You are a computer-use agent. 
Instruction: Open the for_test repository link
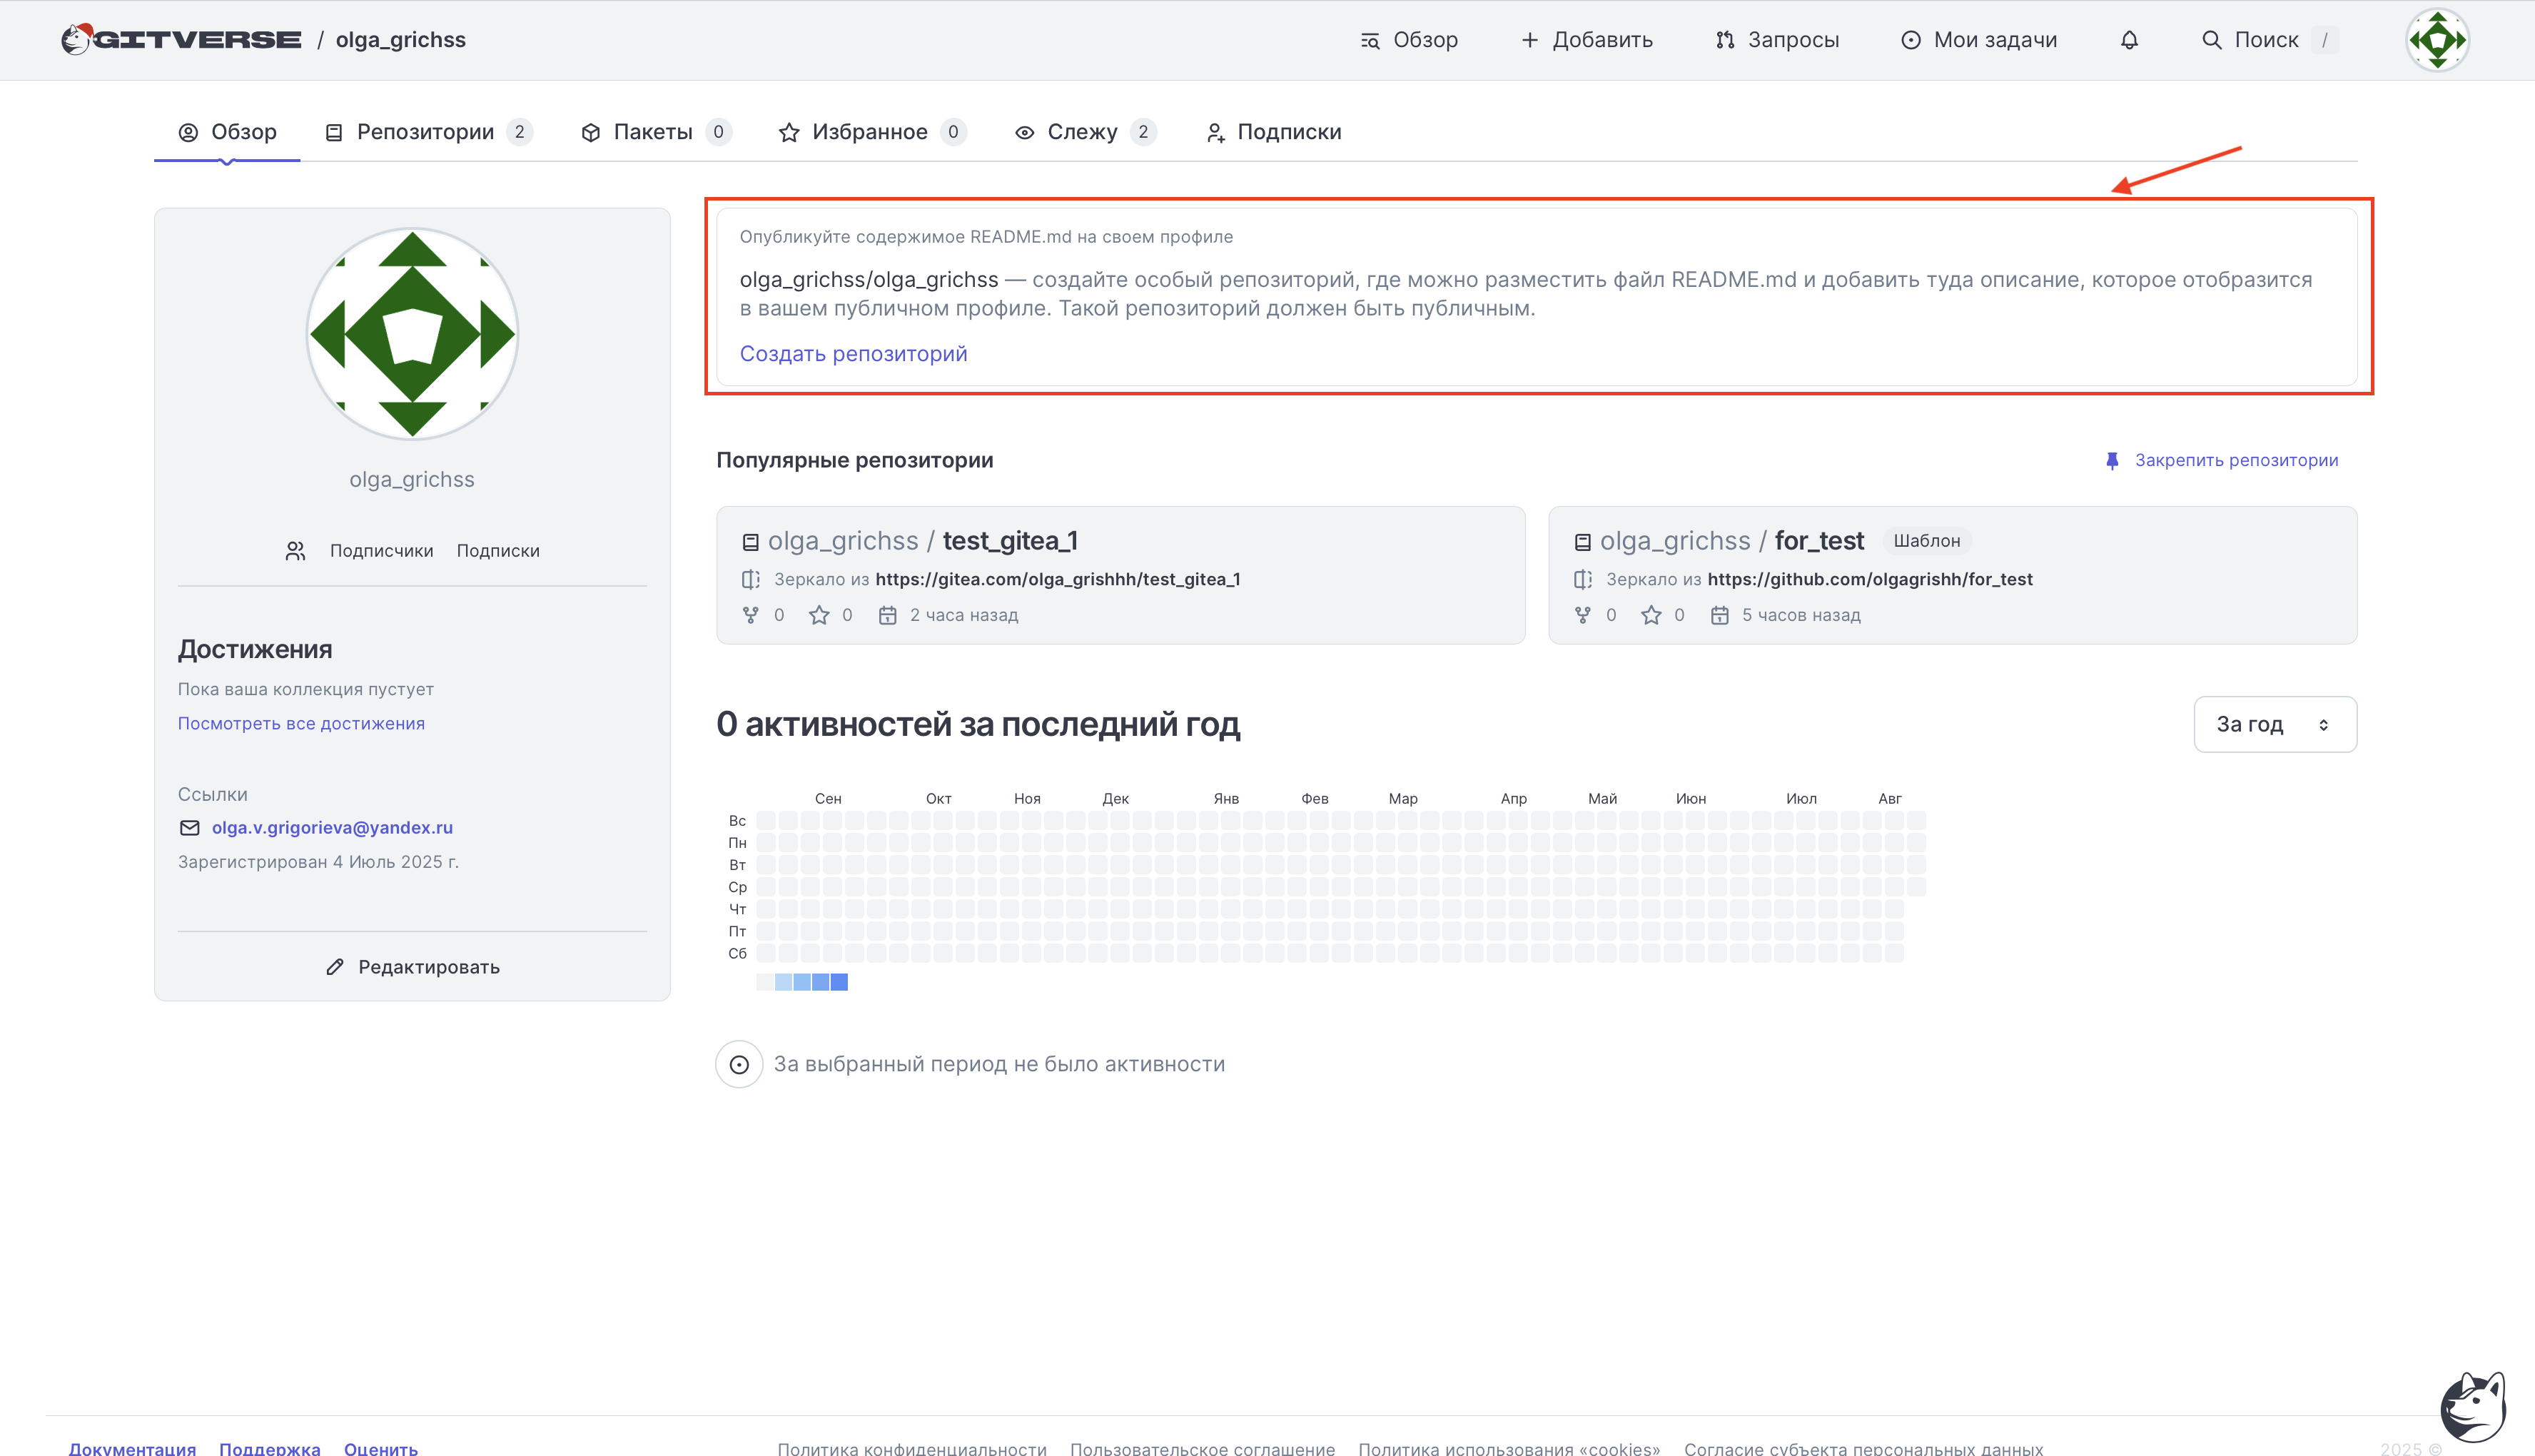(x=1819, y=541)
